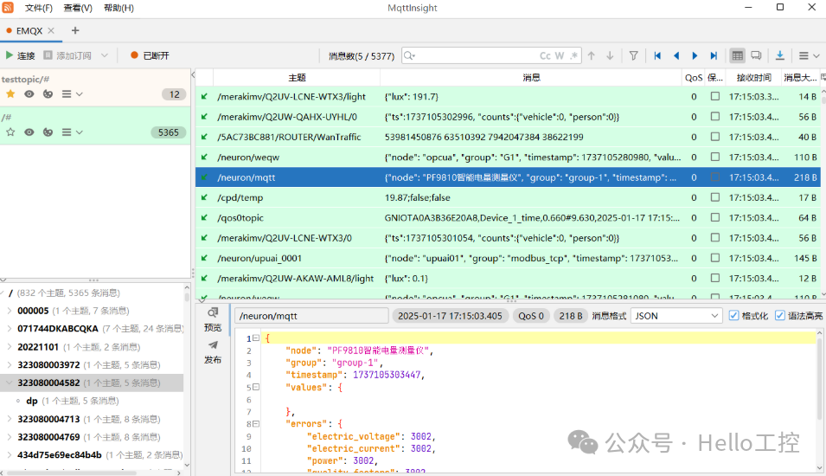Go to previous search match arrow
This screenshot has height=476, width=826.
tap(591, 55)
